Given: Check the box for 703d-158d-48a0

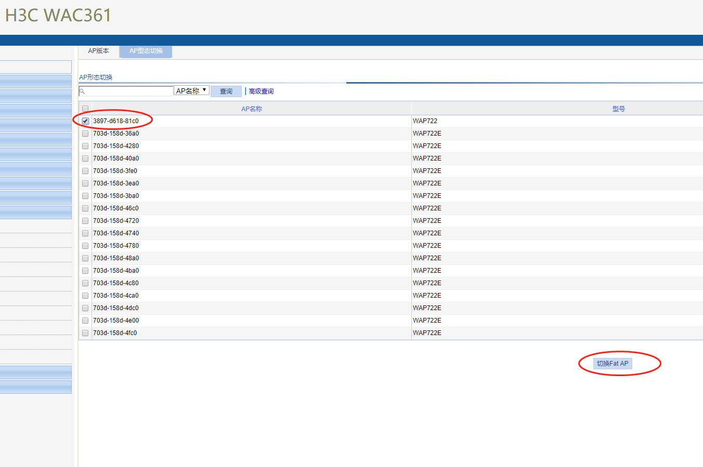Looking at the screenshot, I should 85,258.
